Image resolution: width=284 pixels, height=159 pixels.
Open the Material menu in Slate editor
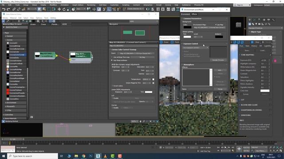tap(13, 18)
